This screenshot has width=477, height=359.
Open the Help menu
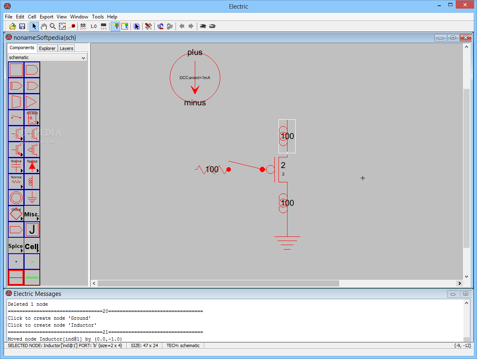[112, 17]
